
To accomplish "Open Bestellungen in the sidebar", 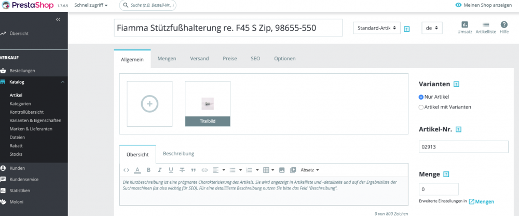I will coord(22,71).
